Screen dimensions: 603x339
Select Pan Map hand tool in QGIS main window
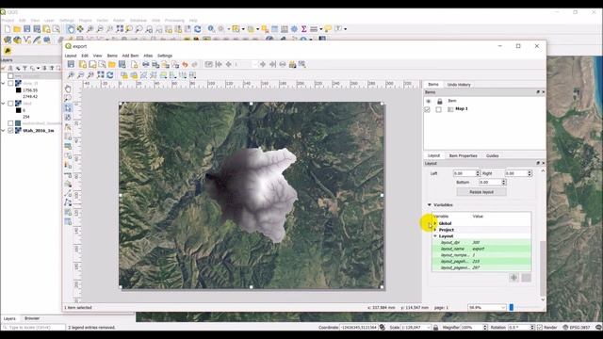click(71, 29)
